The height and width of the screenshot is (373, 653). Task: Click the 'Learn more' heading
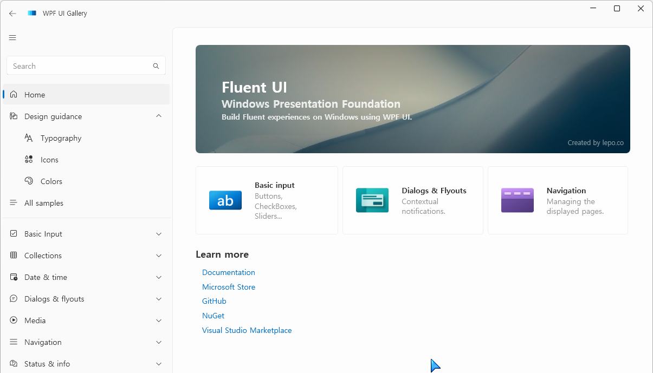click(222, 254)
